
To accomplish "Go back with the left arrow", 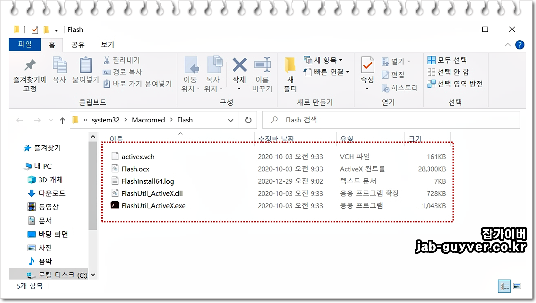I will point(19,120).
